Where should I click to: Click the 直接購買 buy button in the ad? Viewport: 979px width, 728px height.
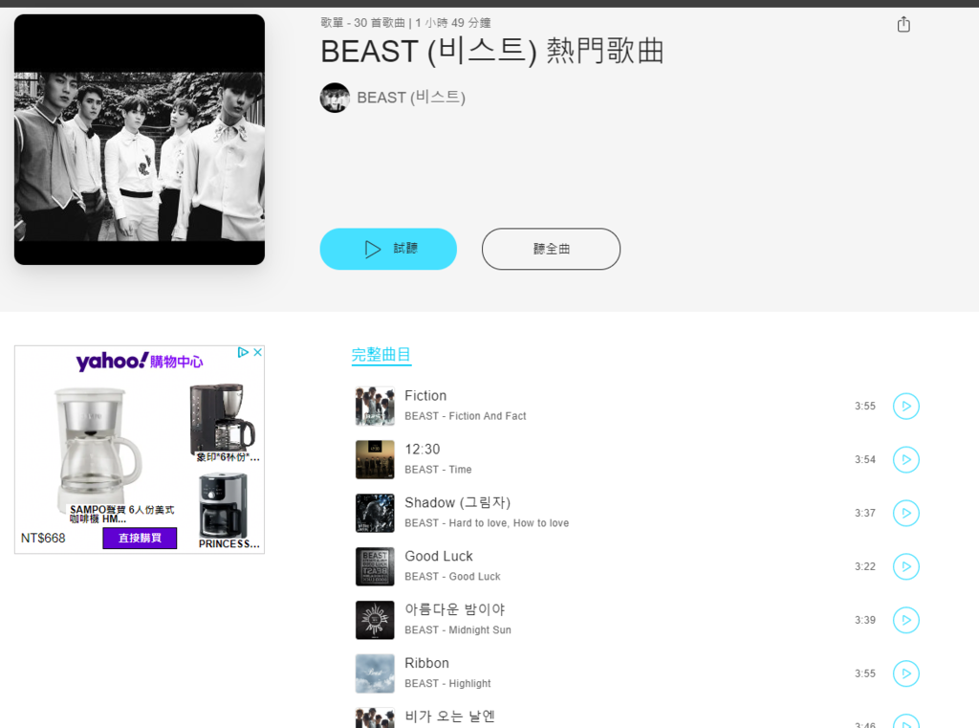pyautogui.click(x=140, y=538)
